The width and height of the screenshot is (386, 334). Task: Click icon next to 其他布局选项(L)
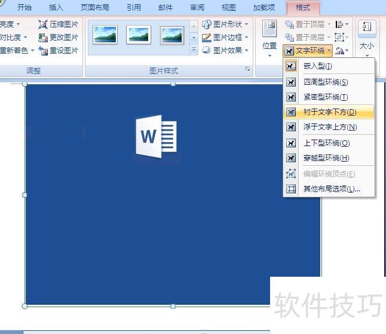pos(291,188)
